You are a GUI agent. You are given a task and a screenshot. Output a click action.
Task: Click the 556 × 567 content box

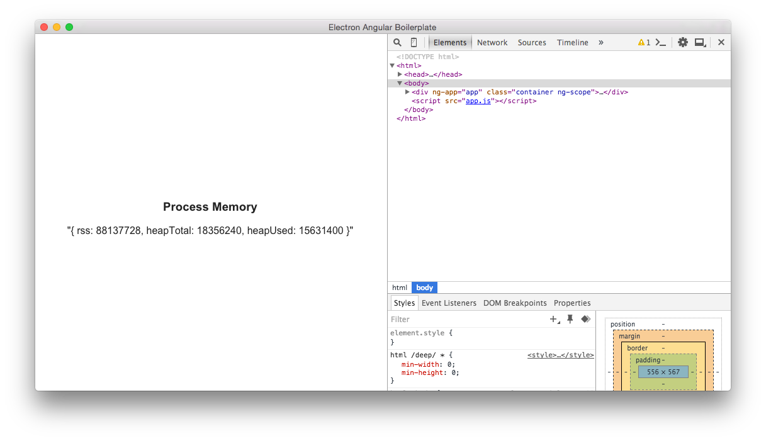[x=663, y=372]
